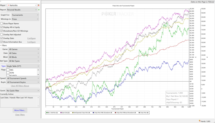The height and width of the screenshot is (123, 215).
Task: Click 'Days Played: 7' in info box
Action: click(x=172, y=99)
